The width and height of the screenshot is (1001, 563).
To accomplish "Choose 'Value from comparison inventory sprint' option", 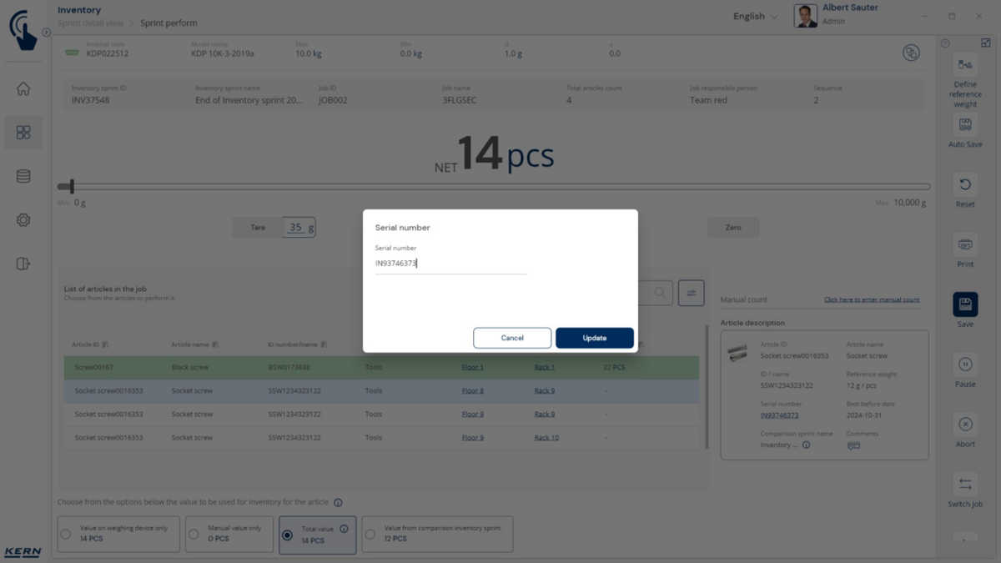I will [370, 535].
